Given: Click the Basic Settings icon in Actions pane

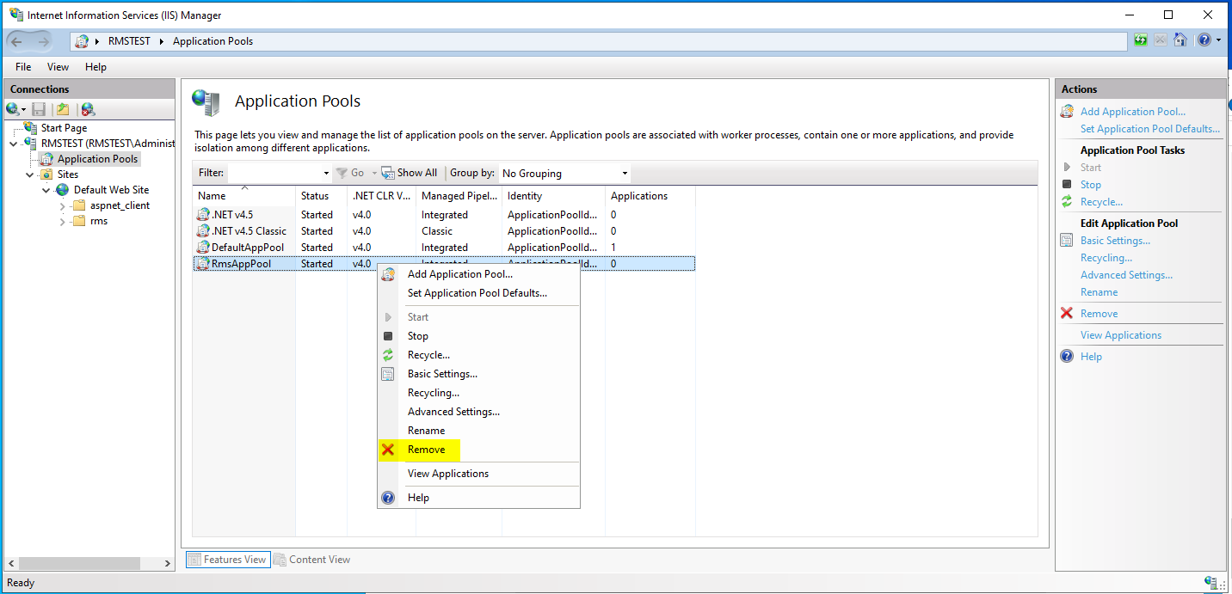Looking at the screenshot, I should pos(1067,241).
